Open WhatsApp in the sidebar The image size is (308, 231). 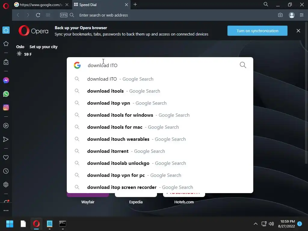tap(6, 94)
